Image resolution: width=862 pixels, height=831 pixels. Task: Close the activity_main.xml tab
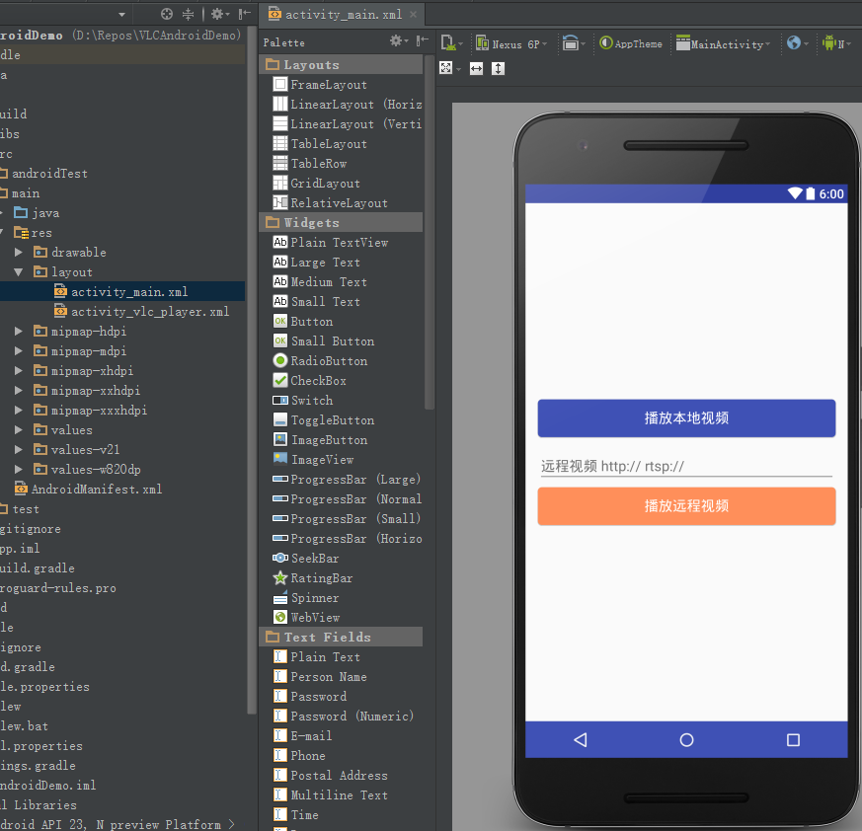pos(413,15)
